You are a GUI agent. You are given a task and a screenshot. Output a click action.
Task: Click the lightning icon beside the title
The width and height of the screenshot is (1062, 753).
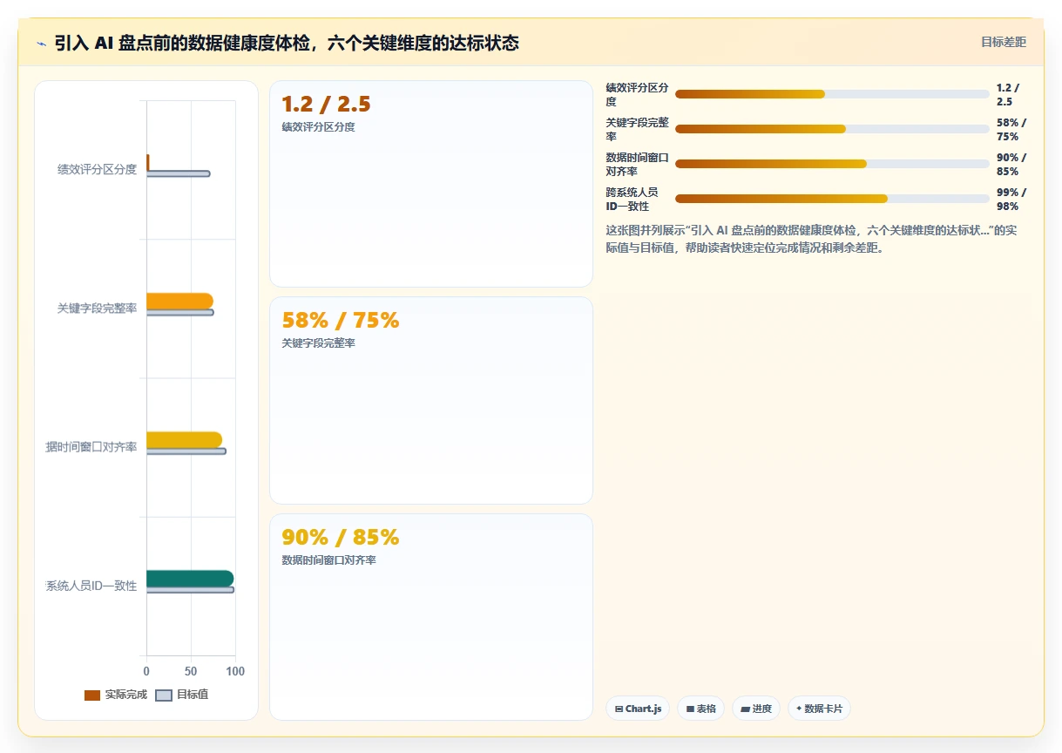(41, 43)
